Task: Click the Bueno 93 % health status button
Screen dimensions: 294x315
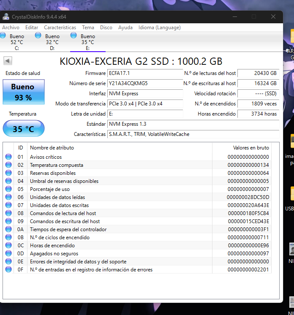Action: click(24, 92)
